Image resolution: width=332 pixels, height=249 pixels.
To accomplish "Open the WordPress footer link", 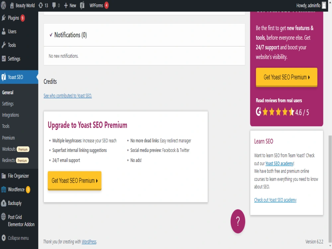I will (x=89, y=242).
